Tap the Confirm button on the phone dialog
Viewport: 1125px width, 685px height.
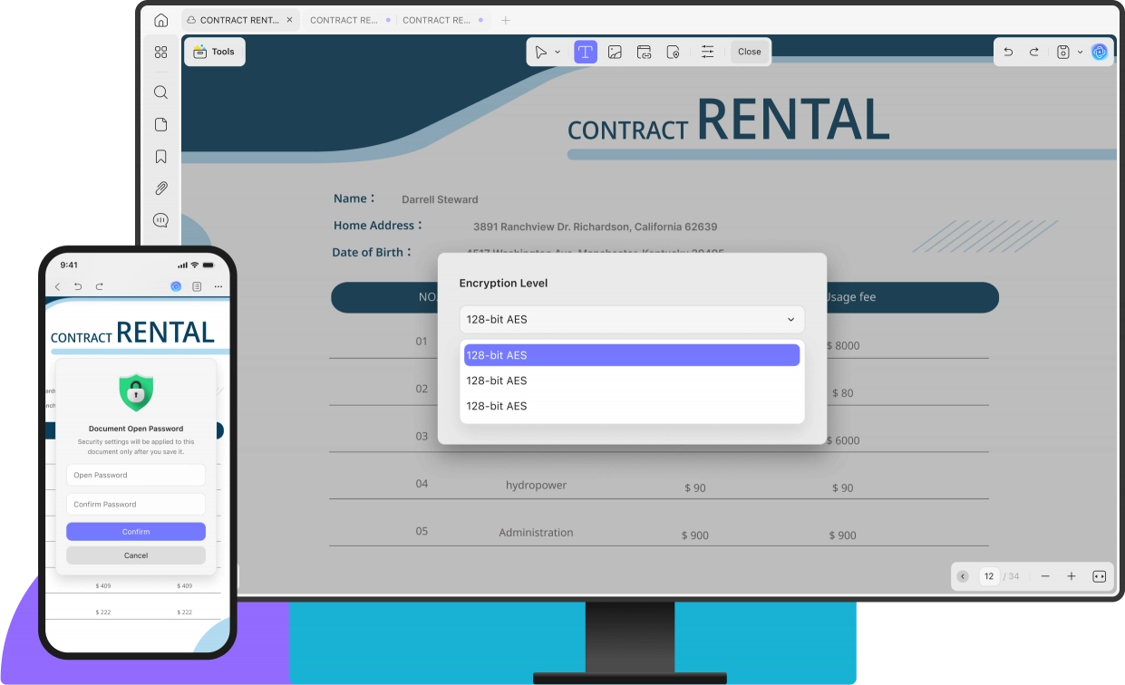tap(136, 532)
